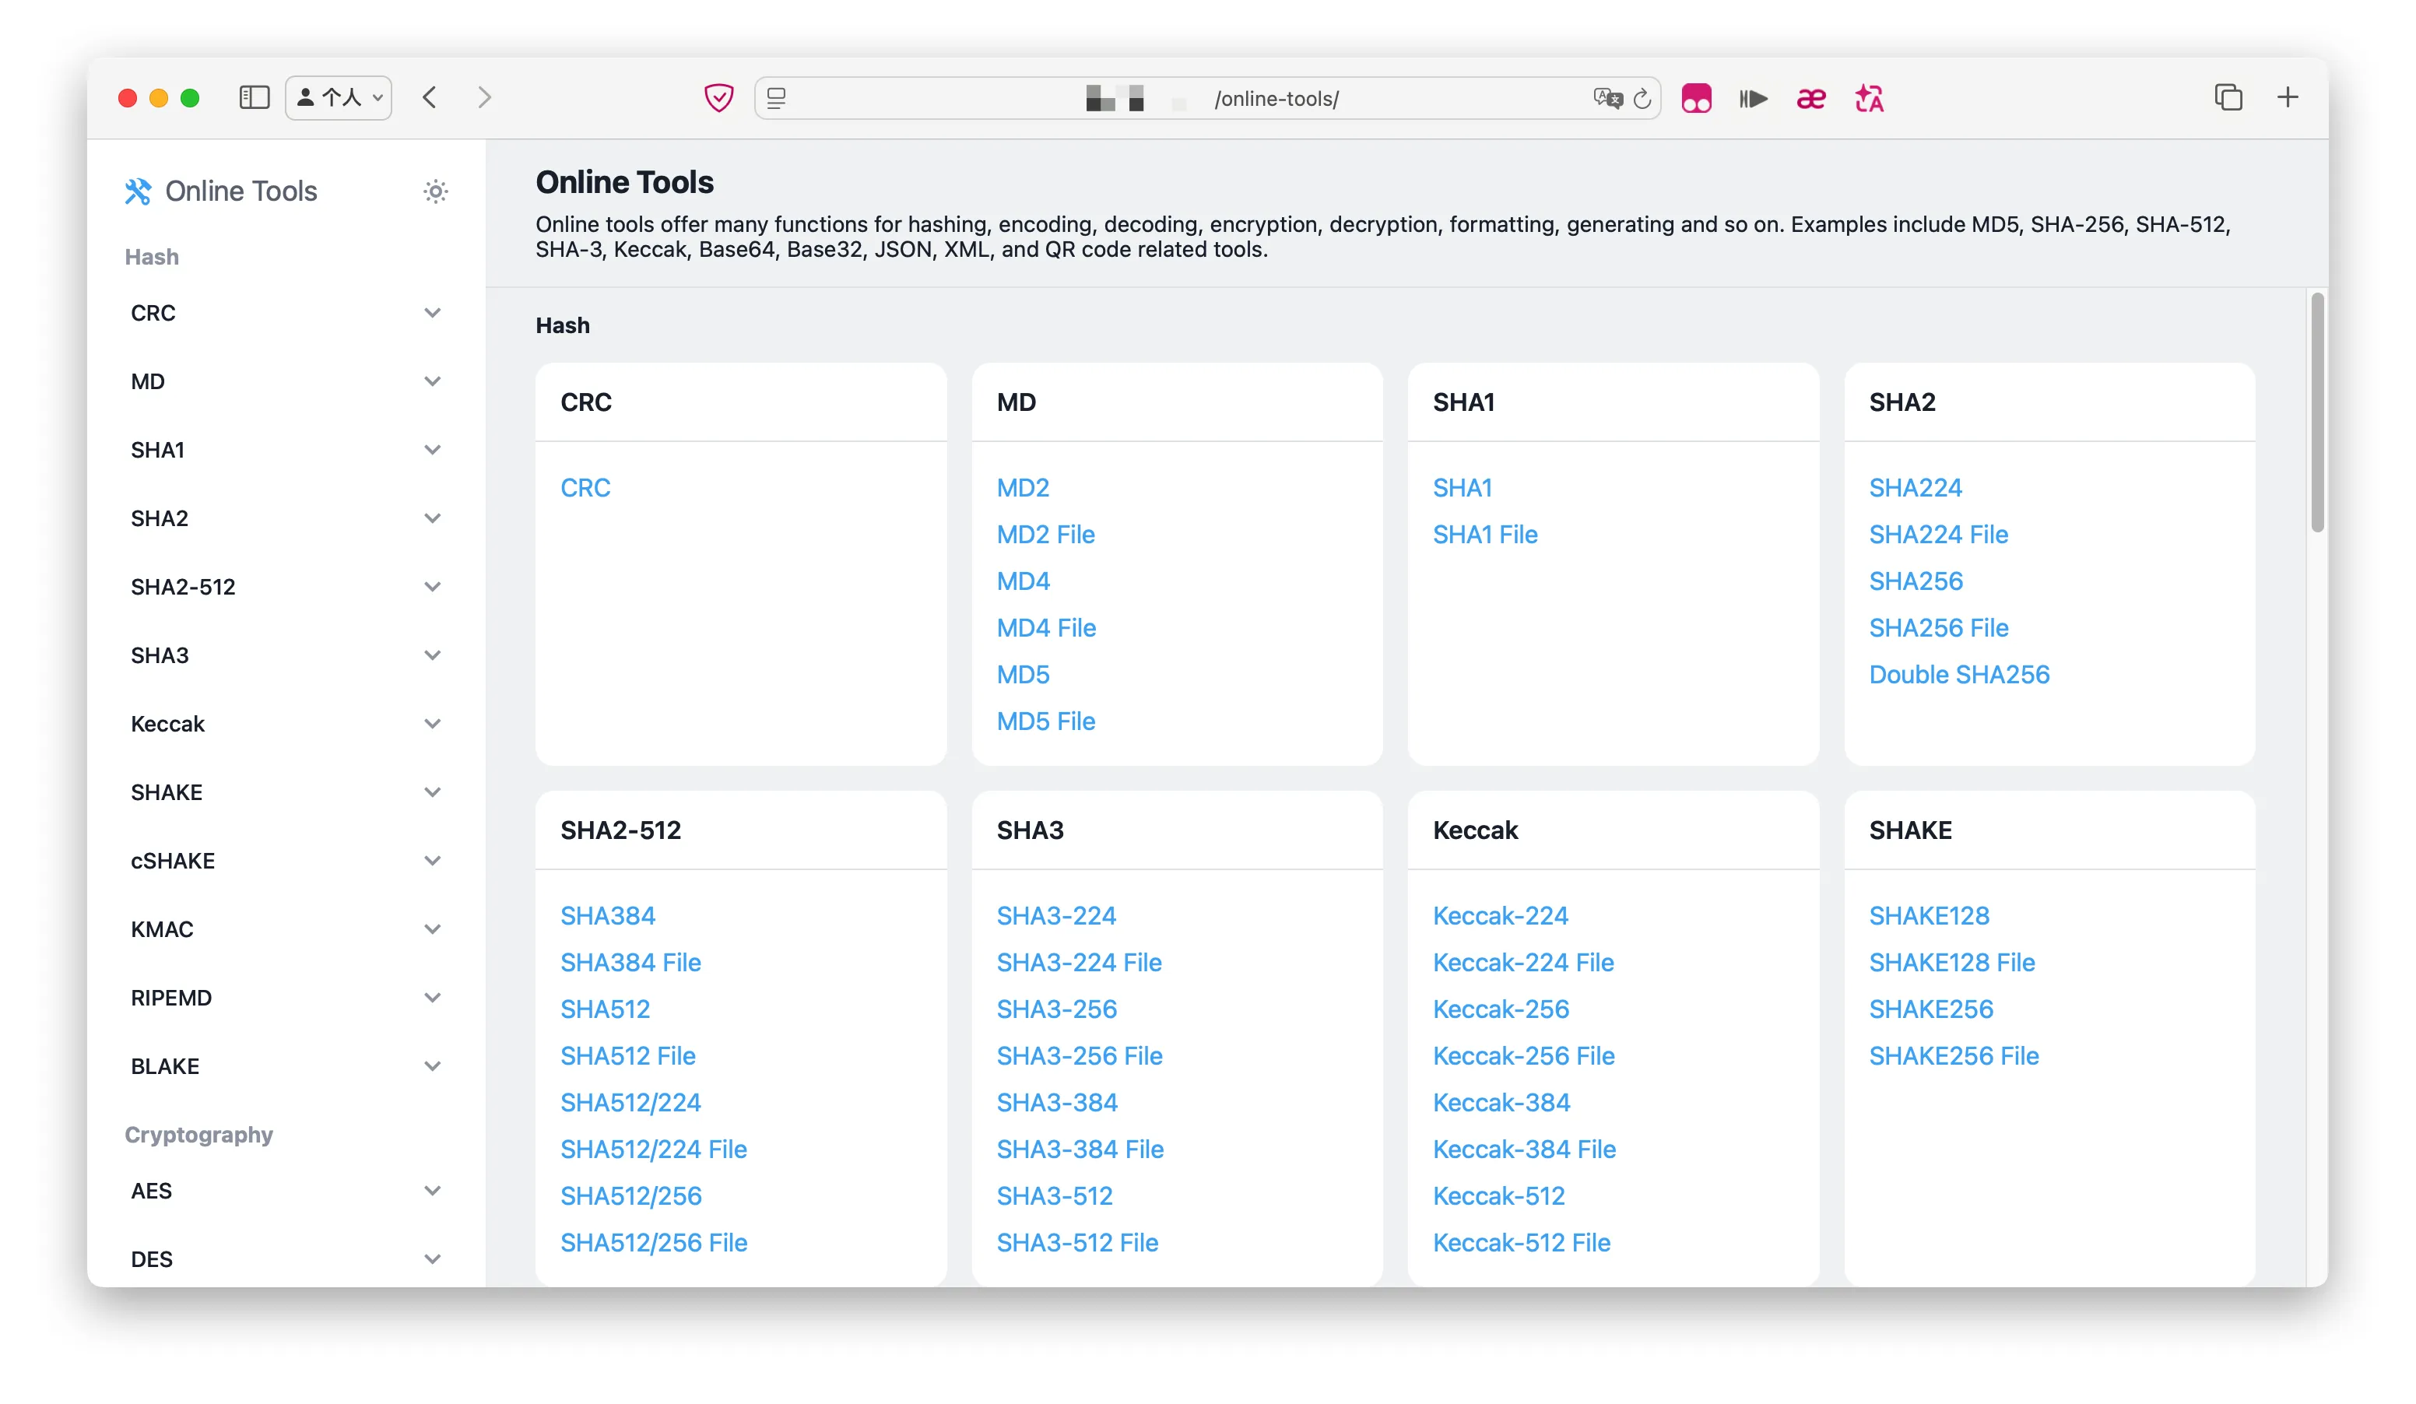Open SHA512 File link
Viewport: 2416px width, 1404px height.
(628, 1056)
